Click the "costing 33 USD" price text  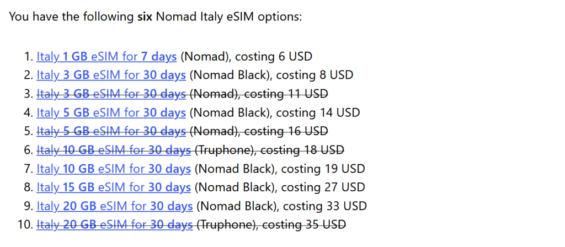[325, 206]
